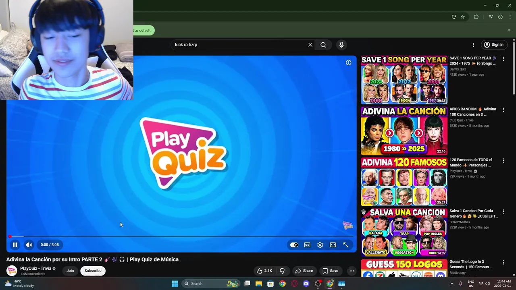516x290 pixels.
Task: Mute the video volume speaker icon
Action: (29, 244)
